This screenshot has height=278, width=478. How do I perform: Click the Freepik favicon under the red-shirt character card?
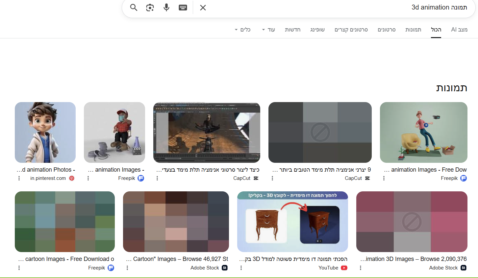pos(141,178)
